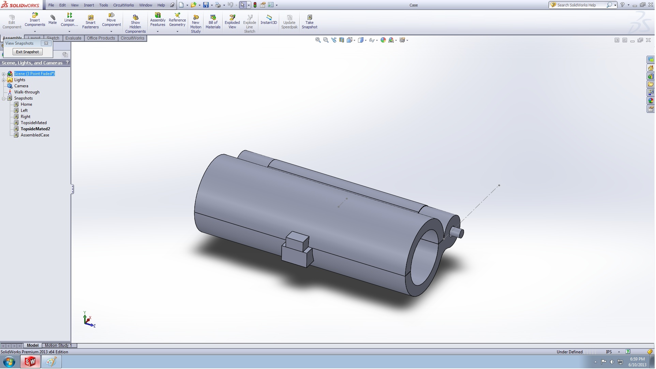Click the File Properties icon

point(263,5)
